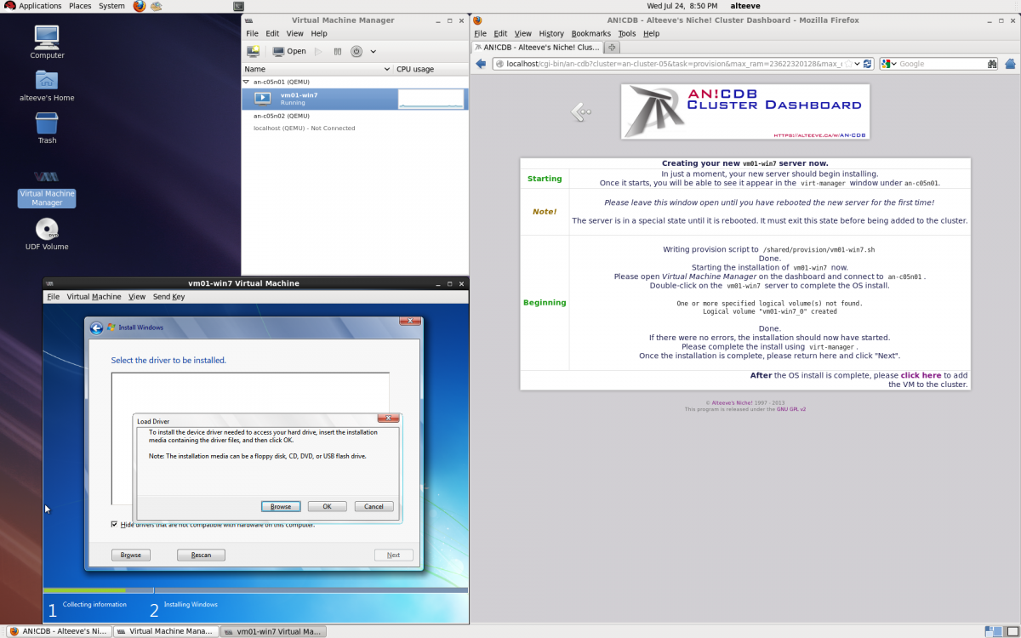Reload the page using the refresh icon
Image resolution: width=1021 pixels, height=638 pixels.
point(867,64)
